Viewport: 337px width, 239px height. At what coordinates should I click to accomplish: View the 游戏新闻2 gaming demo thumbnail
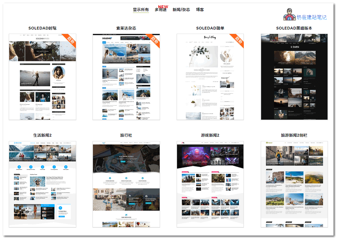point(210,184)
